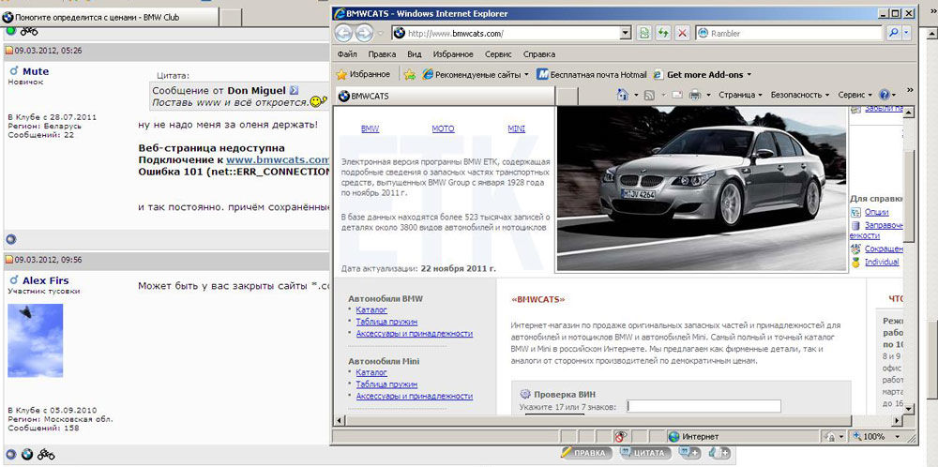Click the scroll right arrow on horizontal scrollbar
The image size is (938, 467).
(898, 421)
